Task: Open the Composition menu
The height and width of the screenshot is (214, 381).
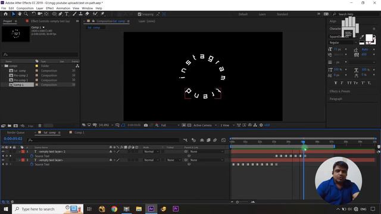Action: pyautogui.click(x=25, y=8)
